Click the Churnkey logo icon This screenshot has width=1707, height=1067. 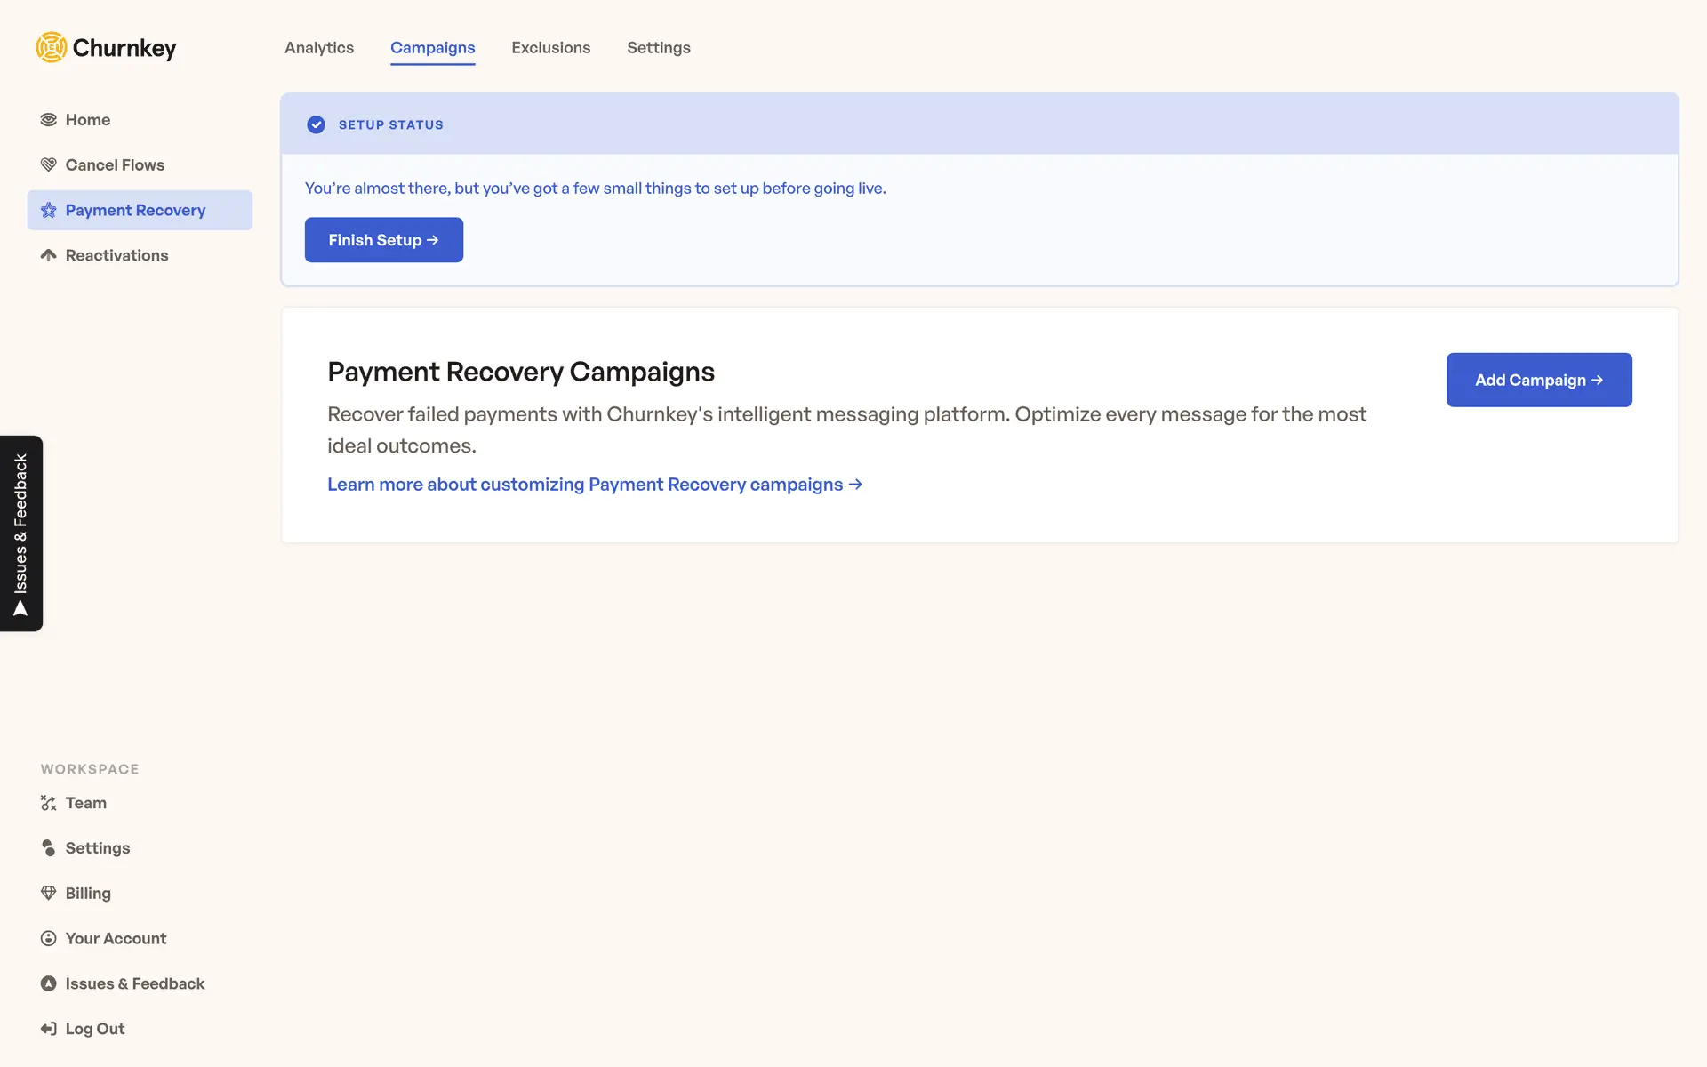[52, 47]
